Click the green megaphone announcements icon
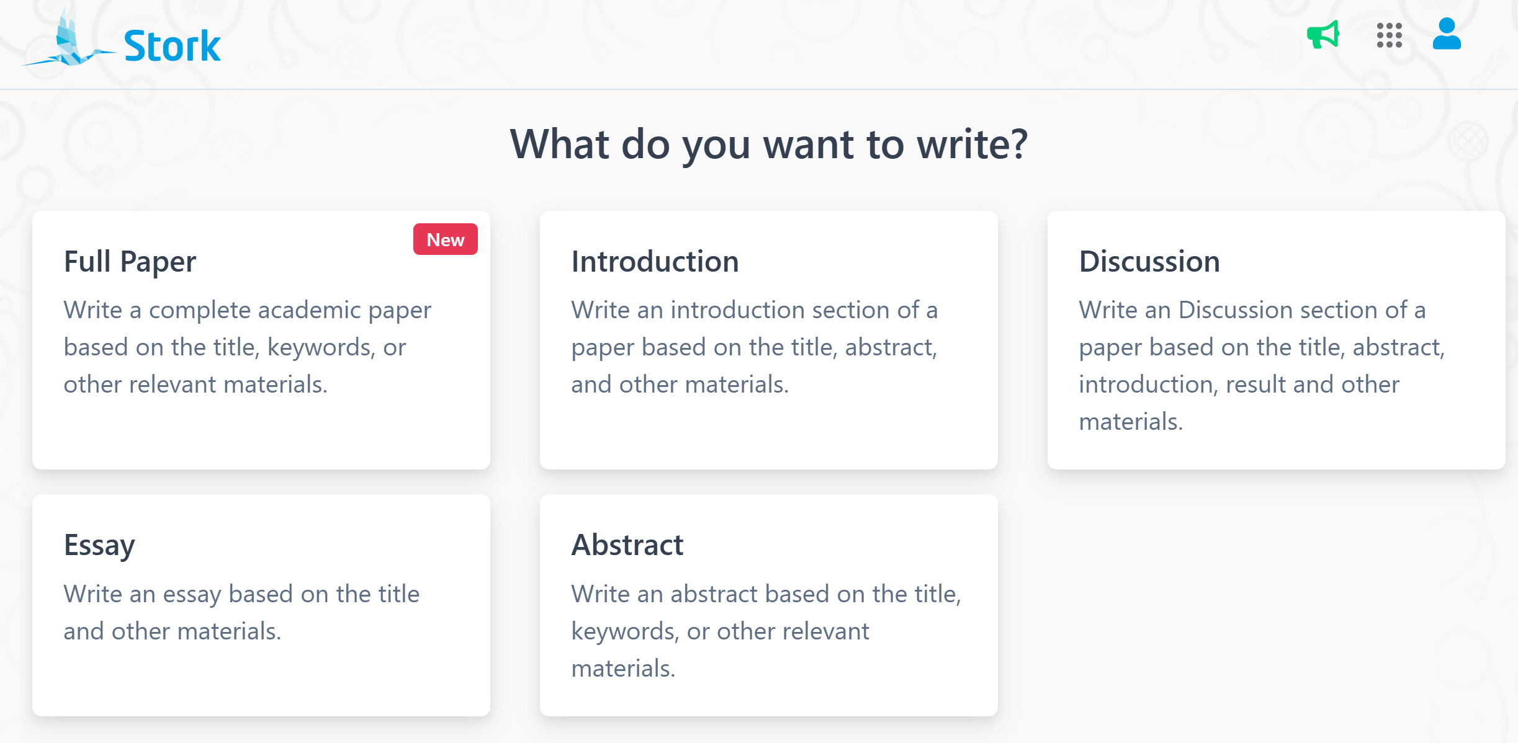The image size is (1518, 743). [x=1323, y=35]
